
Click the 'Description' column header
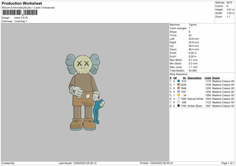194,78
